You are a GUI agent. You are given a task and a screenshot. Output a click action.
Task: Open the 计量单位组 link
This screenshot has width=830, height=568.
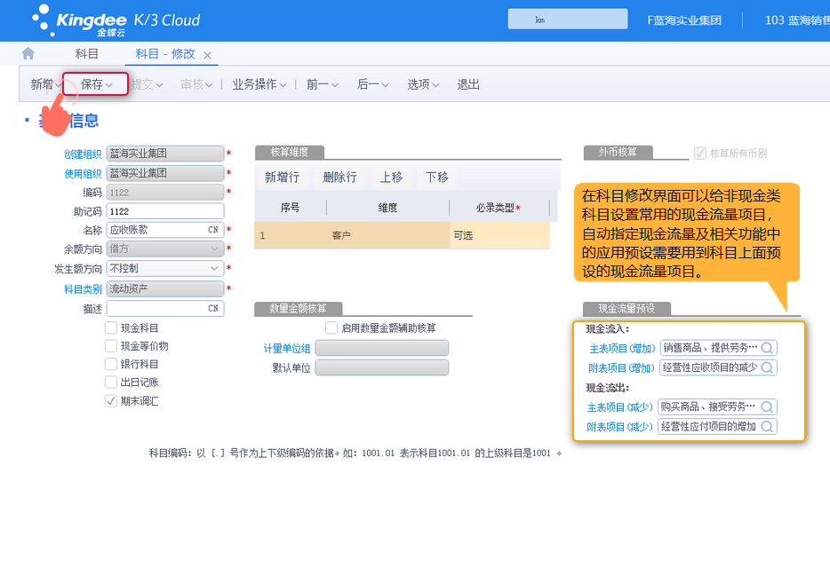pos(287,349)
